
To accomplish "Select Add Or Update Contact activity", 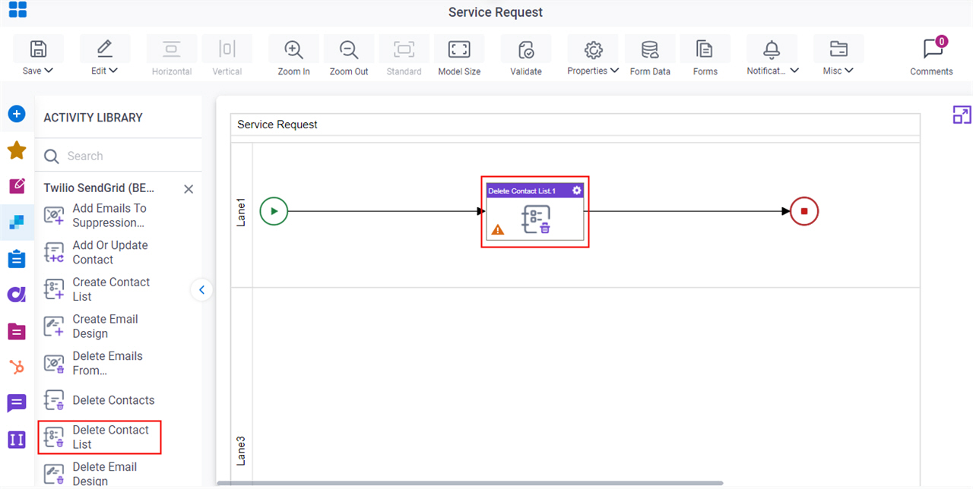I will pyautogui.click(x=99, y=253).
